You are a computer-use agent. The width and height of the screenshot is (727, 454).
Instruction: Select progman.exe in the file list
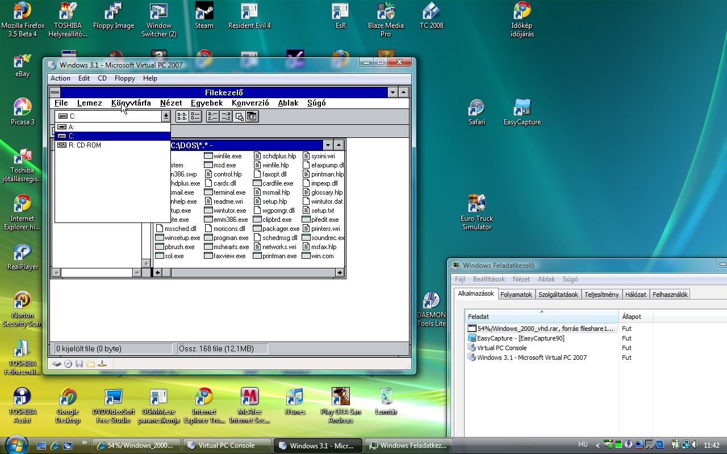click(226, 238)
